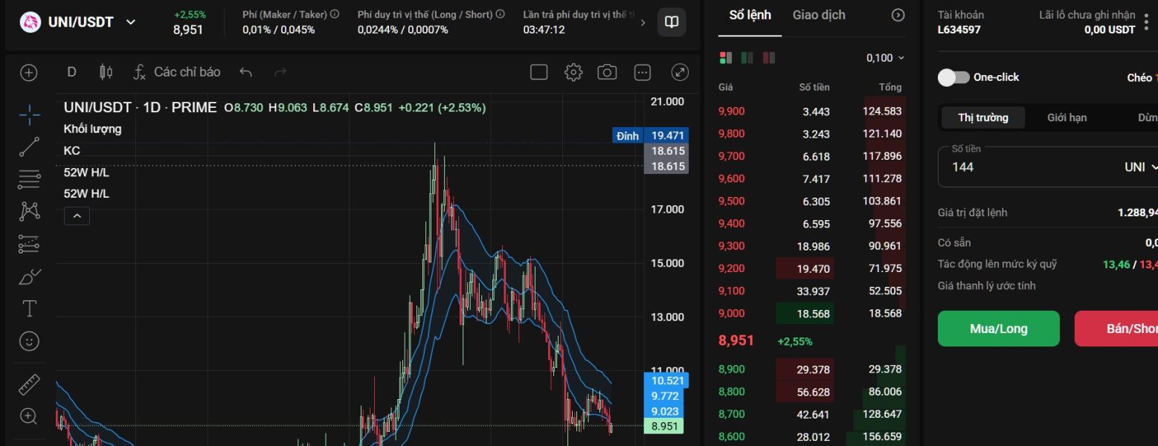Click the 9,000 ask price row
The width and height of the screenshot is (1158, 446).
click(811, 313)
